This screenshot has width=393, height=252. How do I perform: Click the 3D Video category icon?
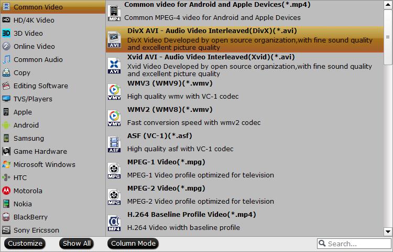tap(6, 34)
